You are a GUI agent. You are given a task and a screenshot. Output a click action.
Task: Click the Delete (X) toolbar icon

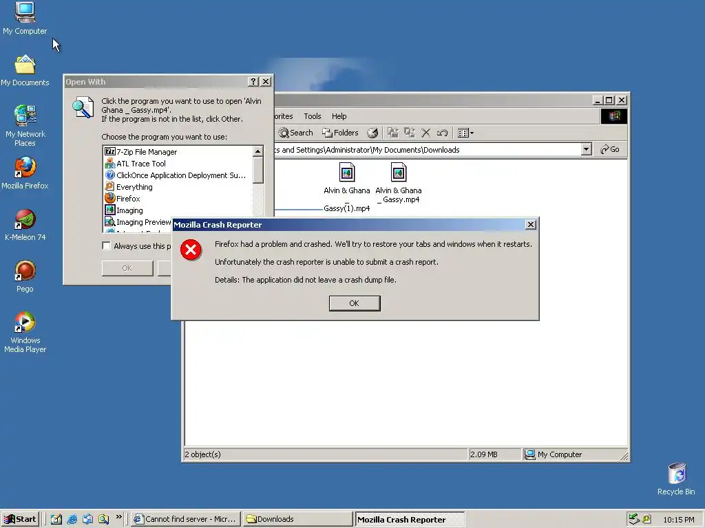(425, 133)
